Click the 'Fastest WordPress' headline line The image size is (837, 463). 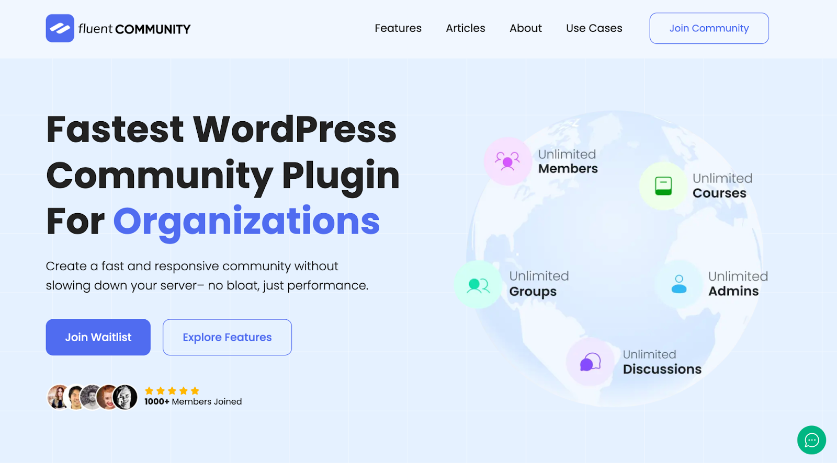click(x=222, y=129)
